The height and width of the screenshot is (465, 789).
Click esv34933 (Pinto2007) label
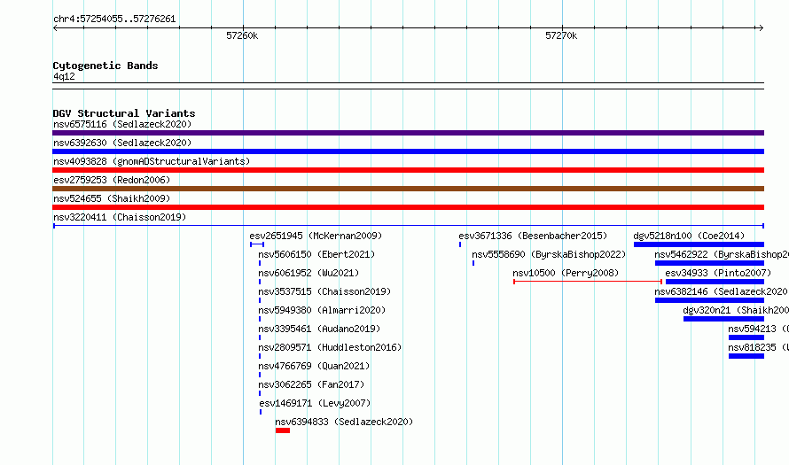click(x=718, y=273)
